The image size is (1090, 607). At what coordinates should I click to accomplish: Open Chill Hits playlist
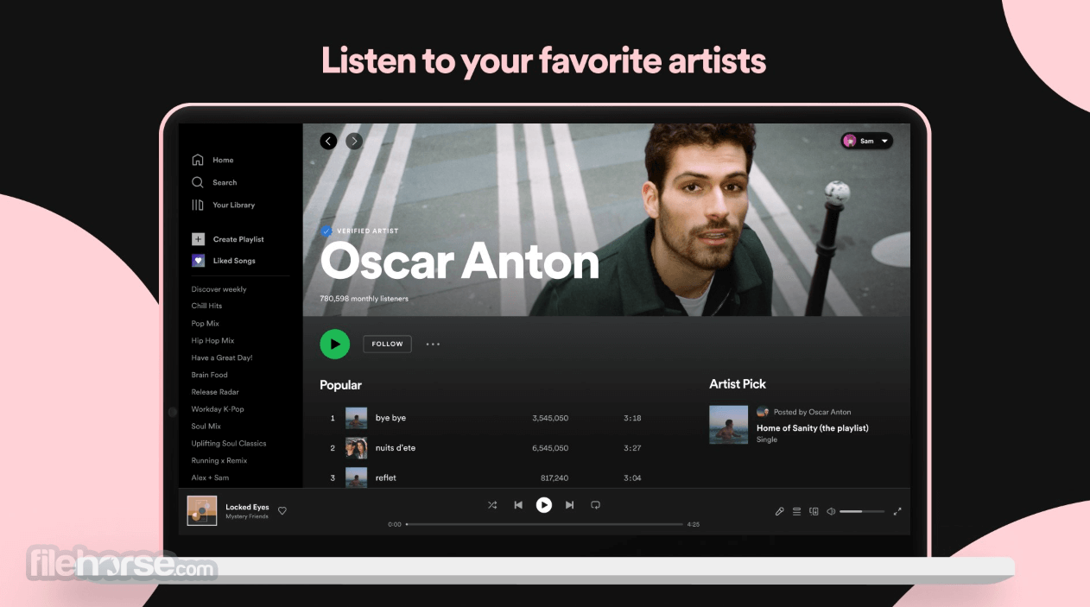(206, 306)
